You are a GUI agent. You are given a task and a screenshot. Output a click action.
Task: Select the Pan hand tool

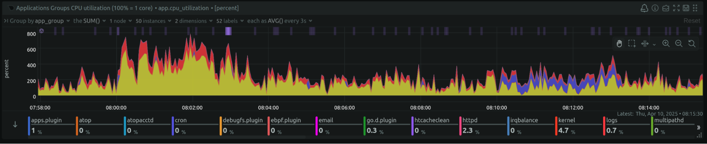point(619,44)
